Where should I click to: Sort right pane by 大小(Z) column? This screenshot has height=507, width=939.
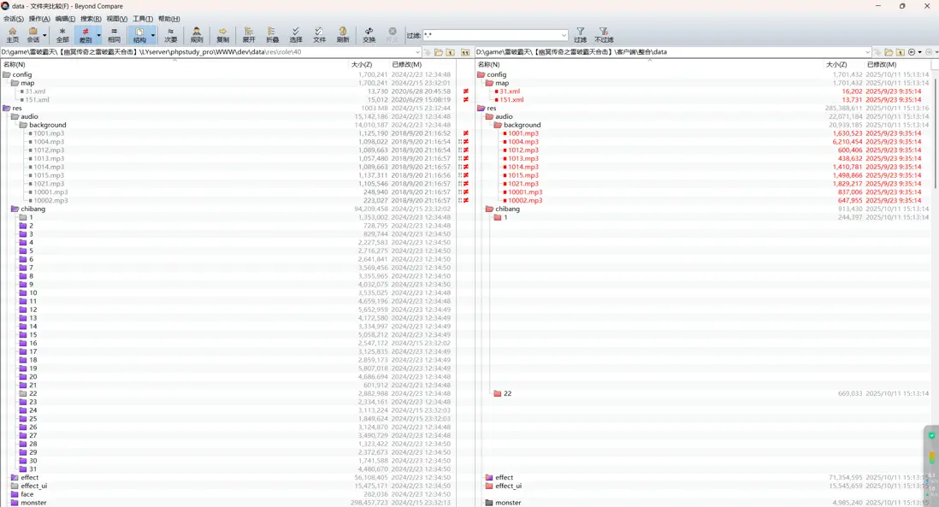(836, 64)
